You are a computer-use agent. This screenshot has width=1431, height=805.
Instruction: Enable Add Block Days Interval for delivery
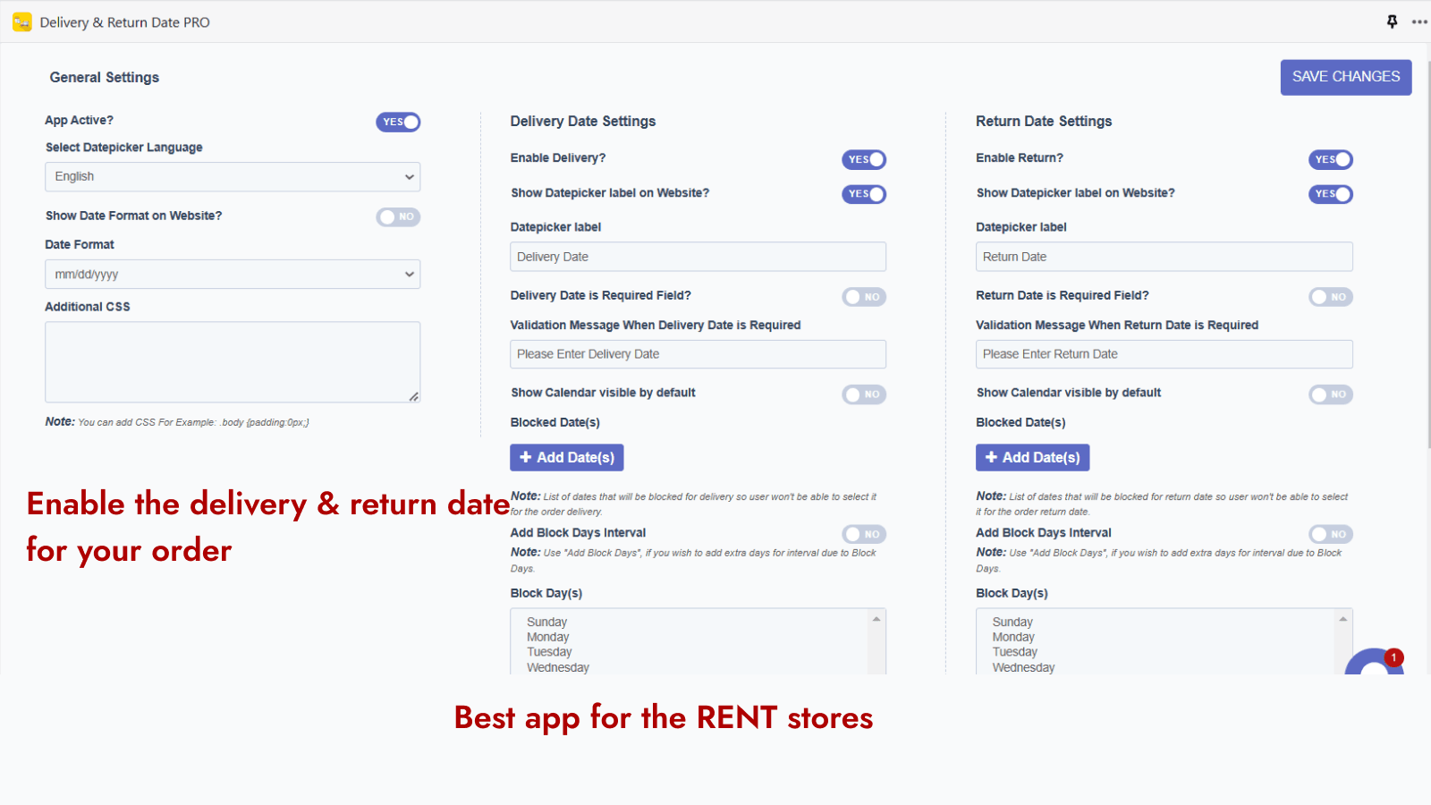[863, 534]
